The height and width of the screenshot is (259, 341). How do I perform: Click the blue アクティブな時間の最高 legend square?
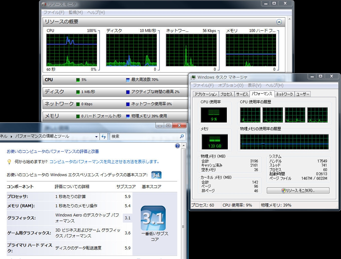point(128,92)
